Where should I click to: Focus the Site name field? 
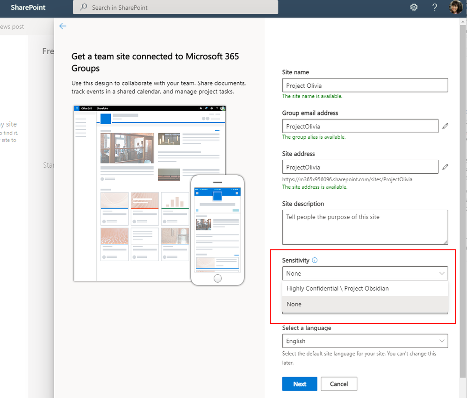pyautogui.click(x=365, y=85)
